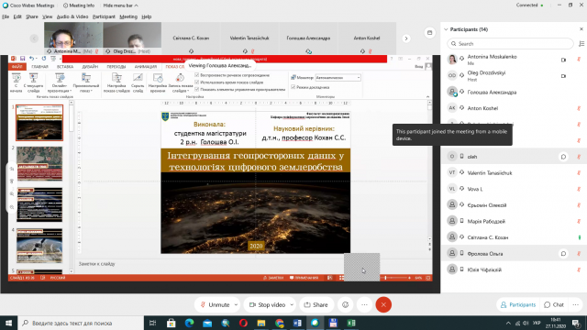Show previous video thumbnails arrow
Image resolution: width=587 pixels, height=330 pixels.
34,38
